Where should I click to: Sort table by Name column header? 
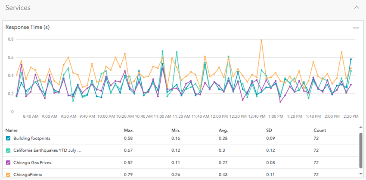point(11,130)
